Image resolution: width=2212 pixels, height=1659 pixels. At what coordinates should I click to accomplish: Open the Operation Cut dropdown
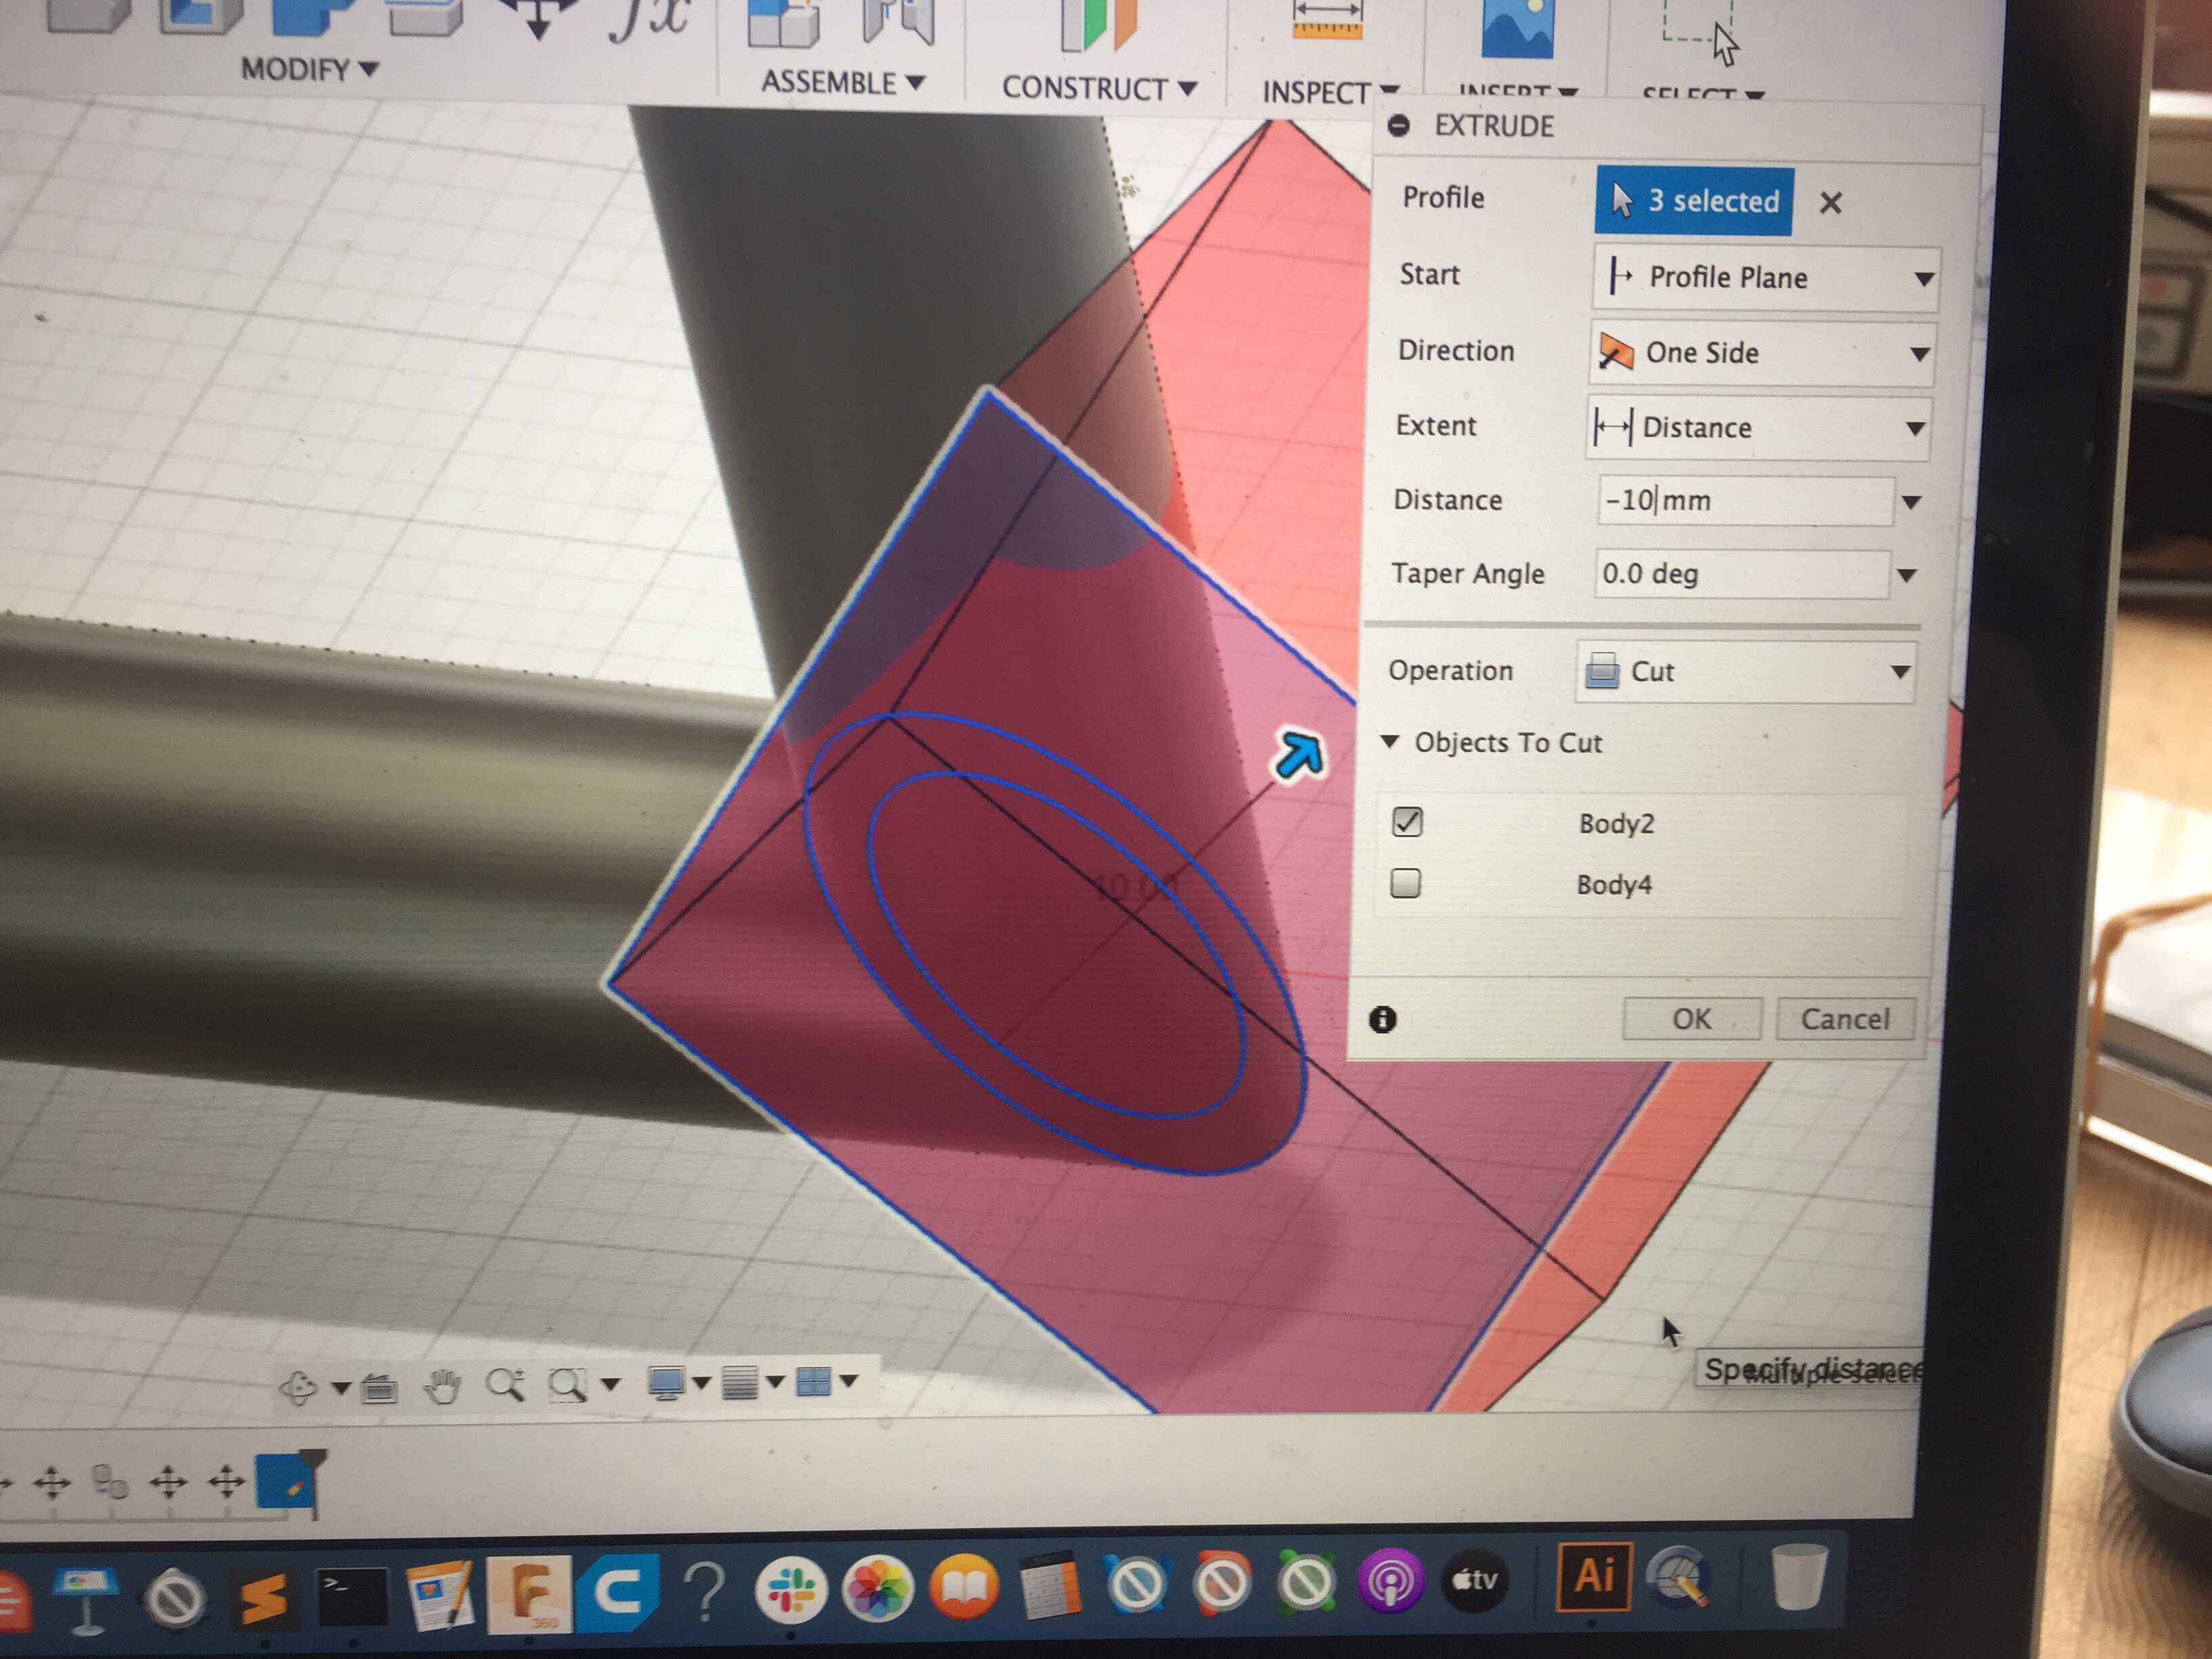1746,671
